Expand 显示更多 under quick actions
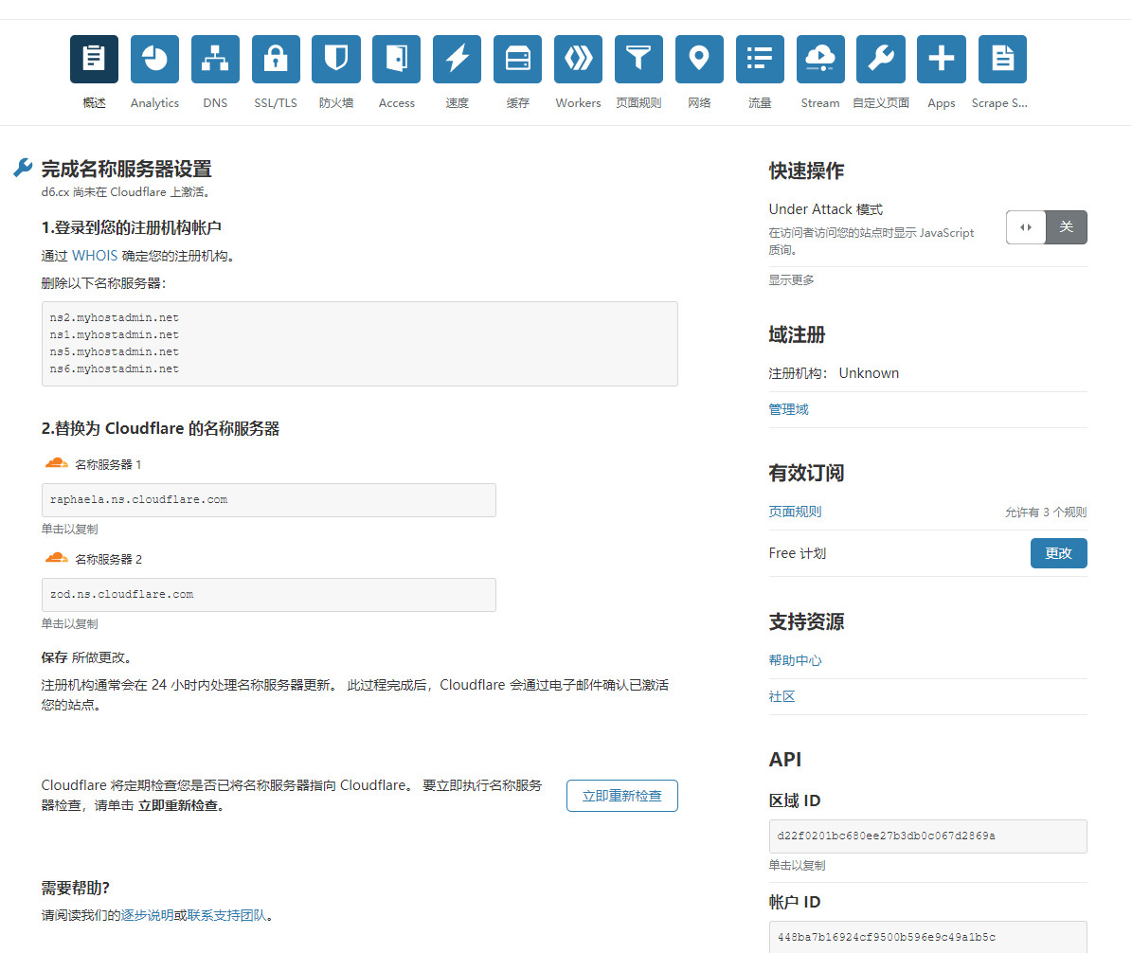The image size is (1132, 953). tap(791, 280)
